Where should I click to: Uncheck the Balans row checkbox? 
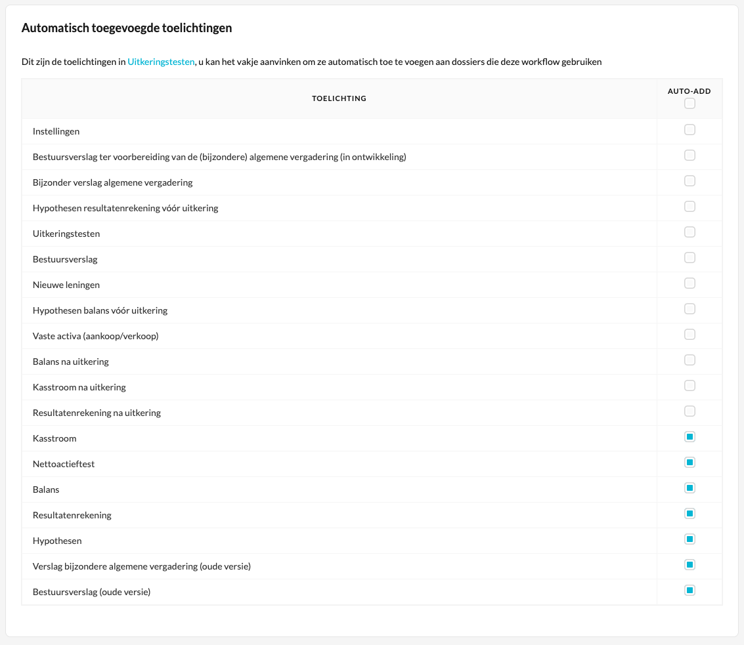pyautogui.click(x=689, y=488)
